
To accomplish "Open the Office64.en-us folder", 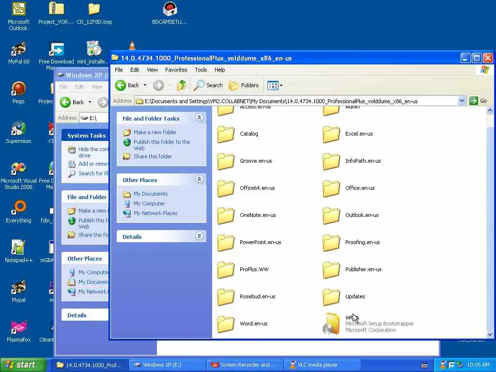I will (x=246, y=188).
